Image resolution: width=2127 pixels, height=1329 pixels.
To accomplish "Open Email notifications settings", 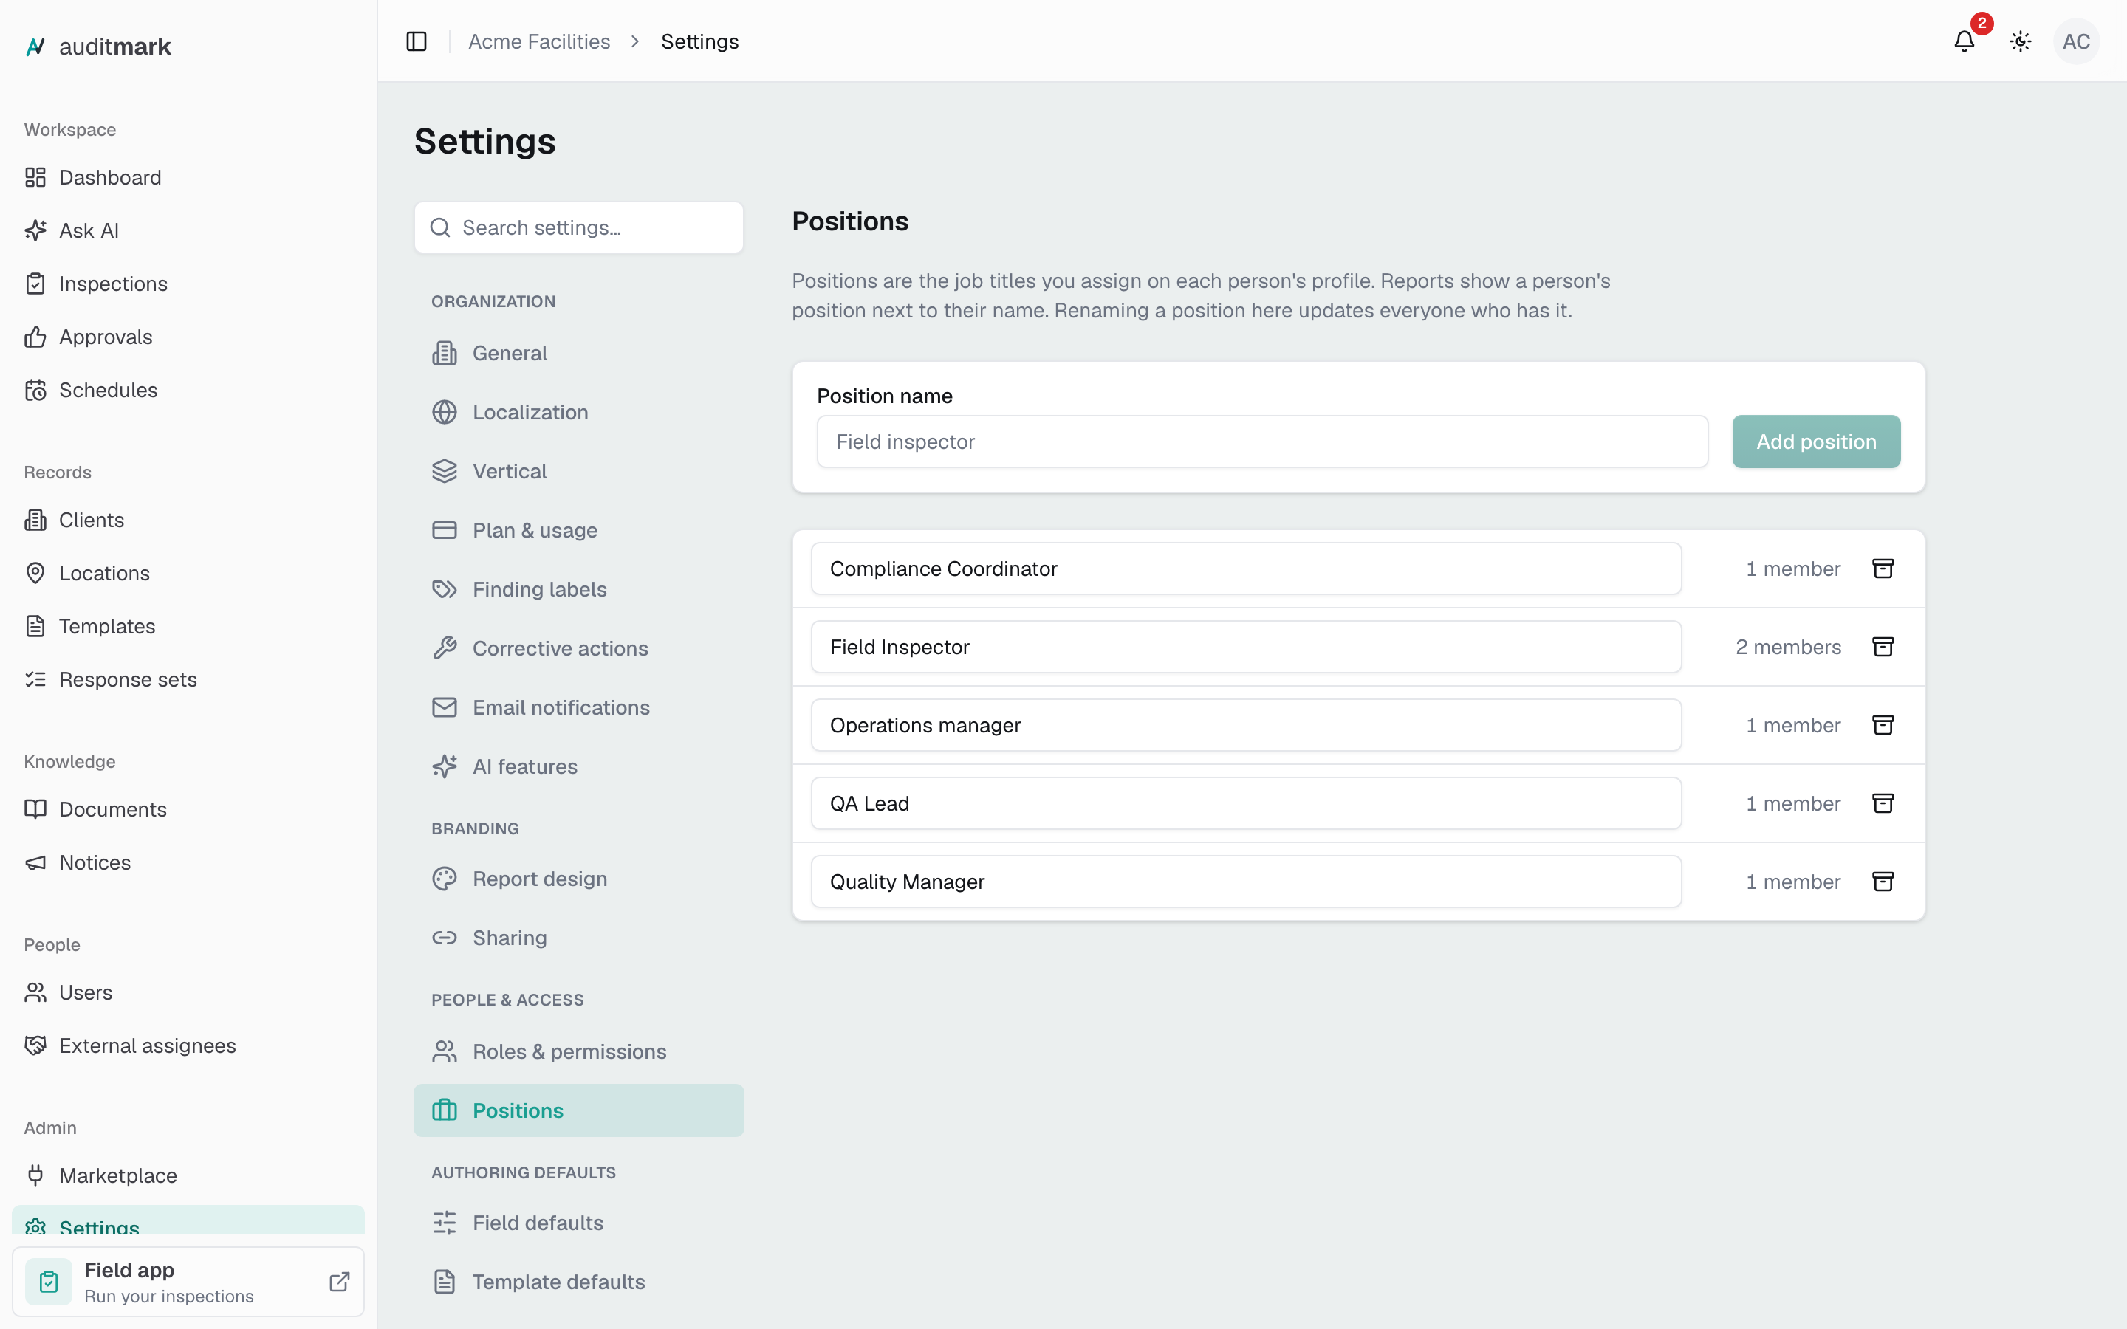I will (x=578, y=707).
